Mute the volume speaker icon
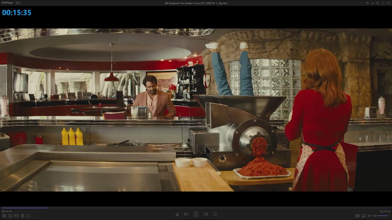This screenshot has width=392, height=220. pyautogui.click(x=375, y=216)
